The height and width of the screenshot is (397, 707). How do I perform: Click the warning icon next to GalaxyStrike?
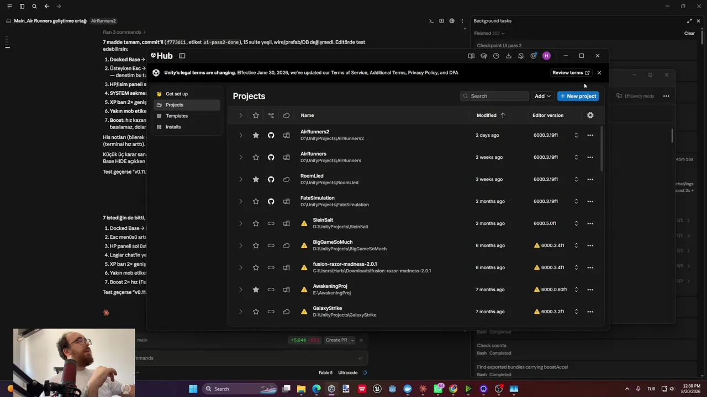[304, 312]
